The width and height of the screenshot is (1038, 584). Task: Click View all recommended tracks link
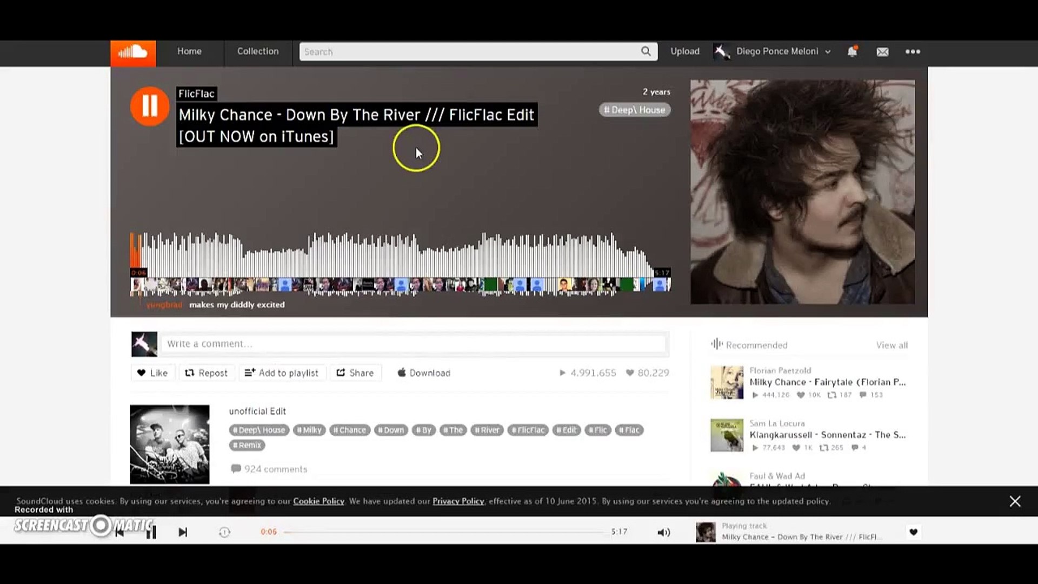click(x=892, y=344)
